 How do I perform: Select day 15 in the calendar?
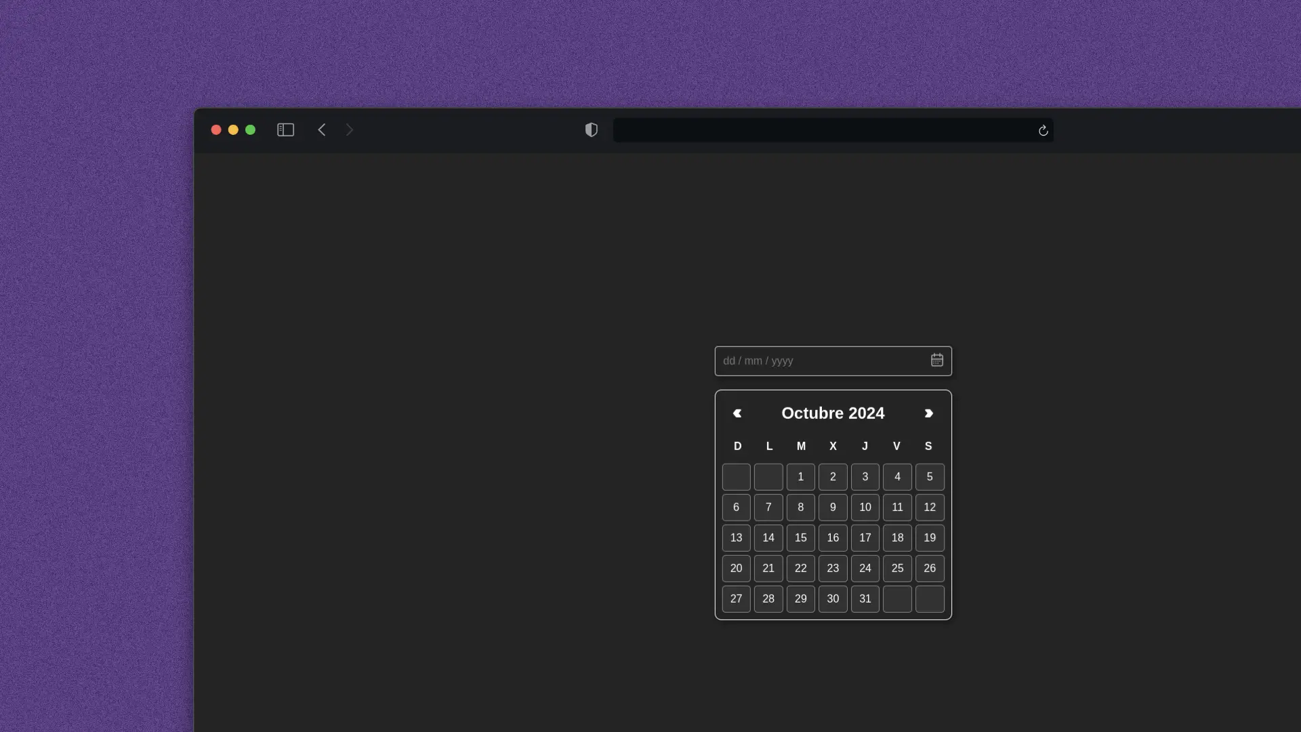coord(800,538)
